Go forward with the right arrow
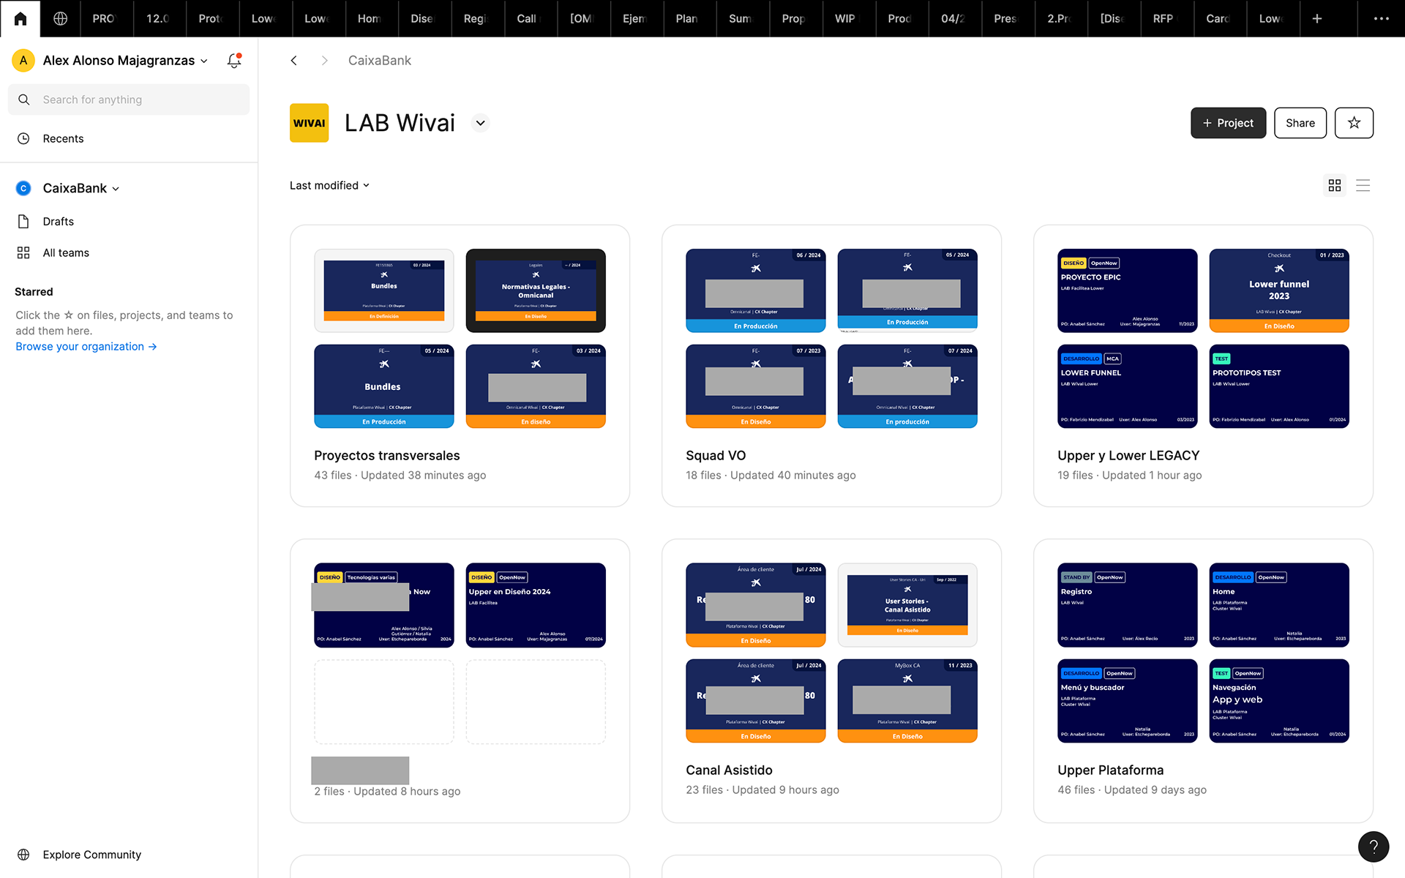The width and height of the screenshot is (1405, 878). pos(325,61)
